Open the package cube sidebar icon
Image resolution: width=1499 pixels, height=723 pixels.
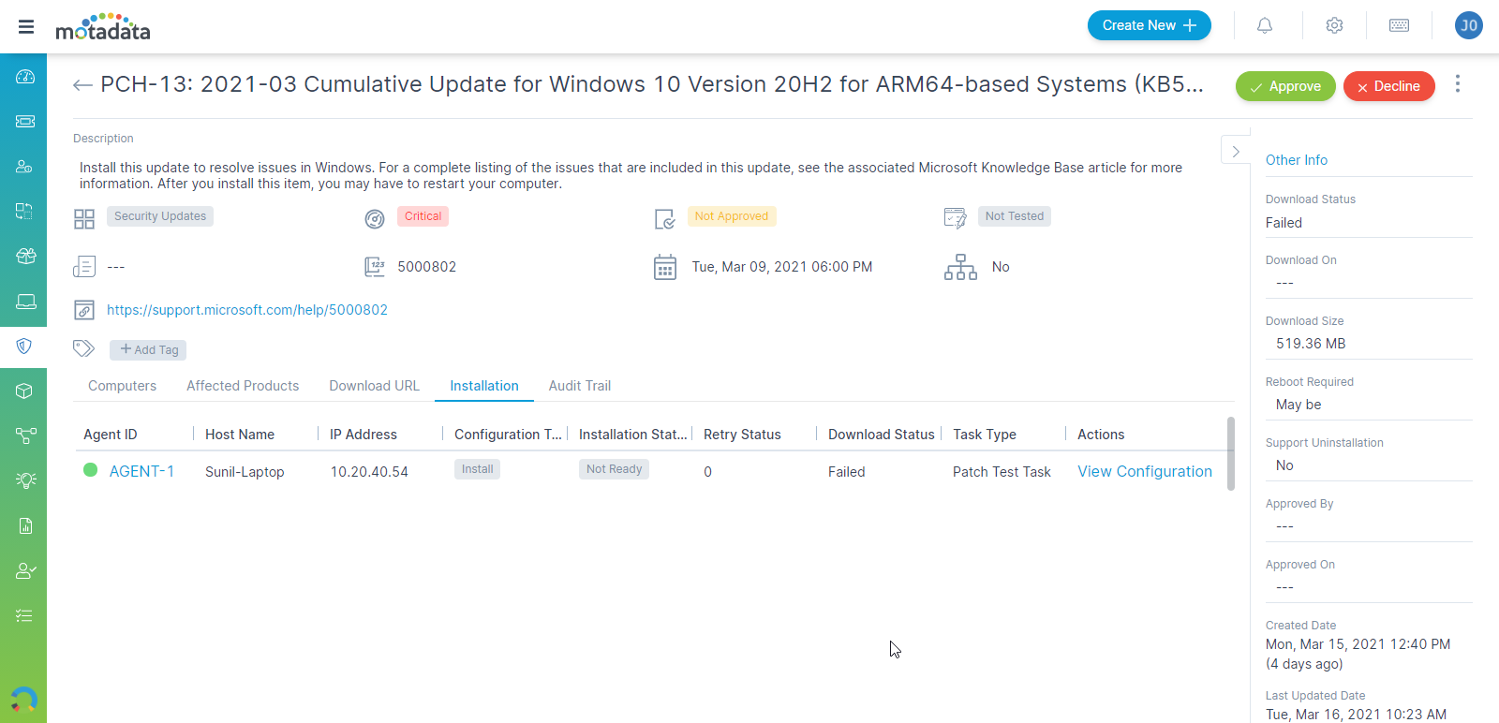(x=25, y=391)
